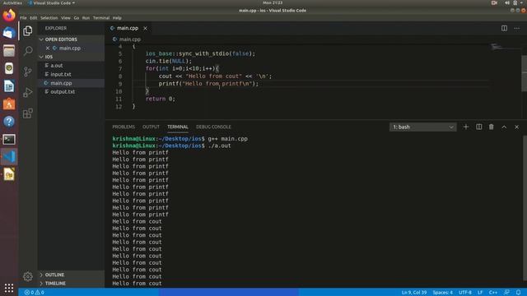
Task: Open the Go menu
Action: 77,18
